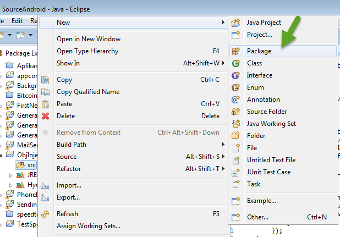340x237 pixels.
Task: Click the Example... icon
Action: click(235, 201)
